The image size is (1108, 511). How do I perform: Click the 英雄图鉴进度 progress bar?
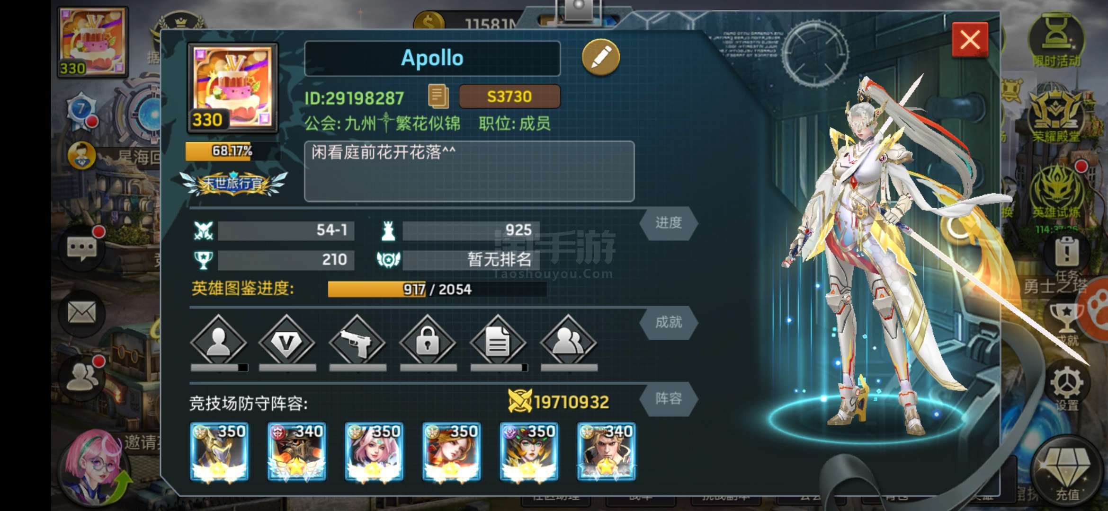tap(437, 289)
